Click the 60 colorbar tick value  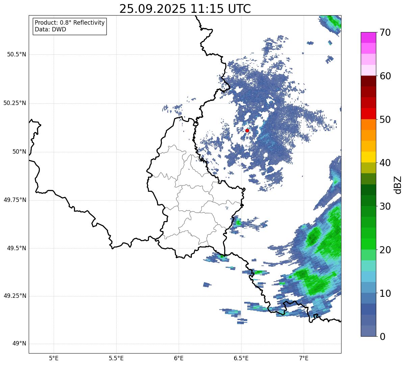(x=385, y=76)
